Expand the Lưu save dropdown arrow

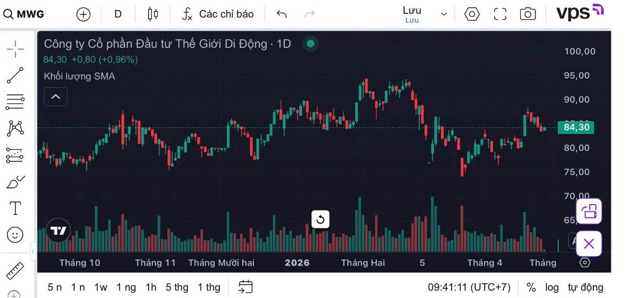tap(444, 14)
